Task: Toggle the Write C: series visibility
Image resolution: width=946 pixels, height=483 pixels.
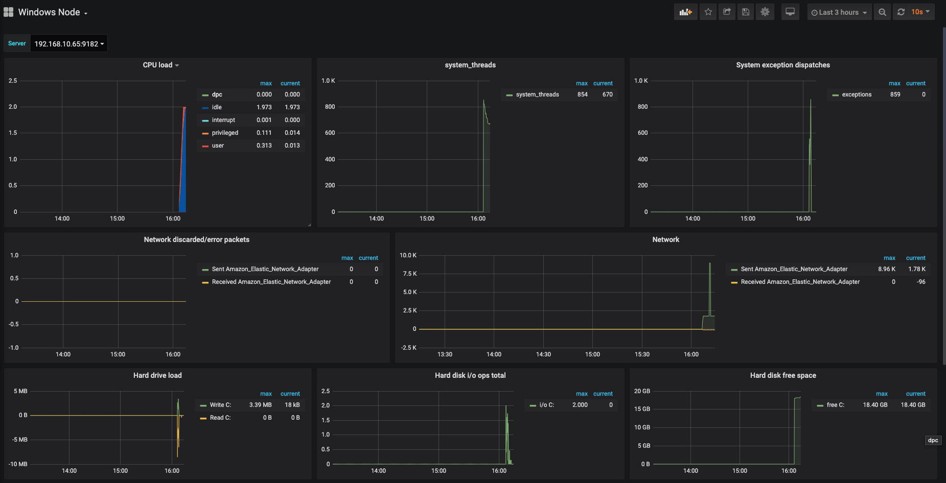Action: tap(220, 405)
